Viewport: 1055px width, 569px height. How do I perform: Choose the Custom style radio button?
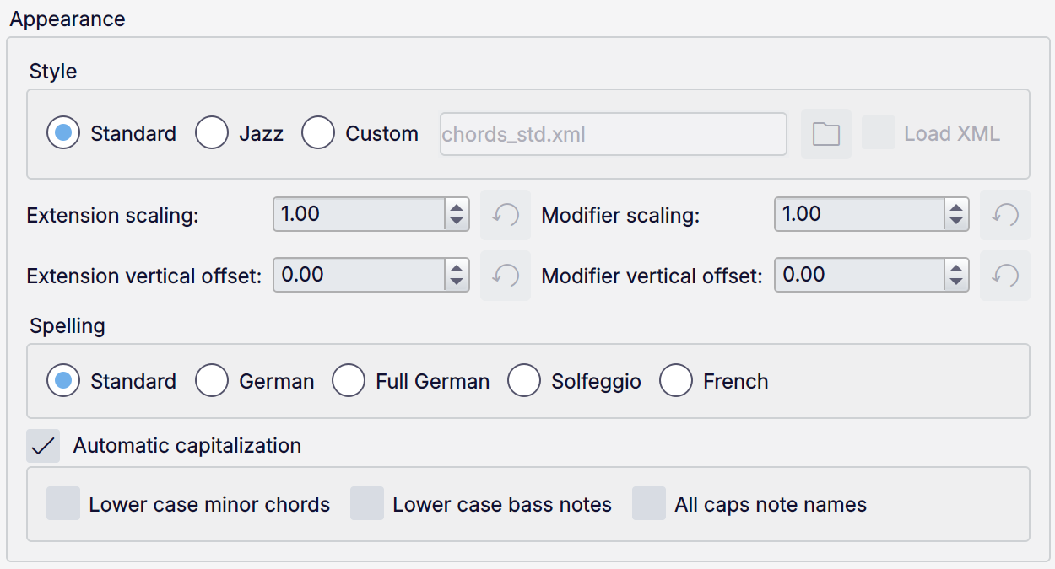pos(318,133)
